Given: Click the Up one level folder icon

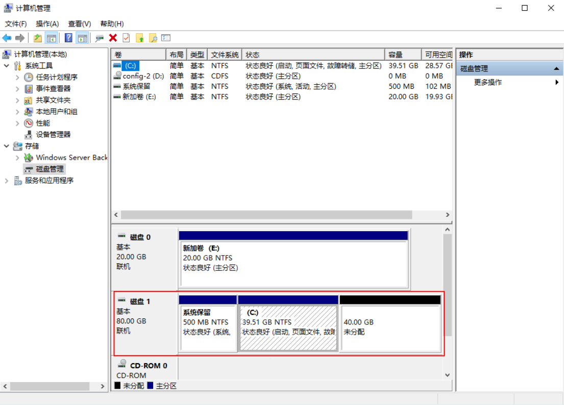Looking at the screenshot, I should 38,38.
